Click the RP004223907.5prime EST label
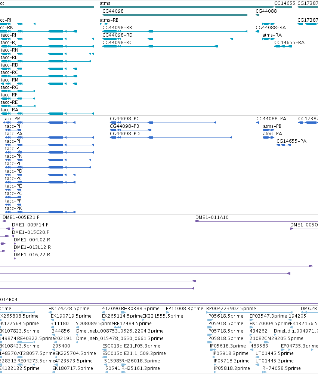318x374 pixels. coord(231,308)
